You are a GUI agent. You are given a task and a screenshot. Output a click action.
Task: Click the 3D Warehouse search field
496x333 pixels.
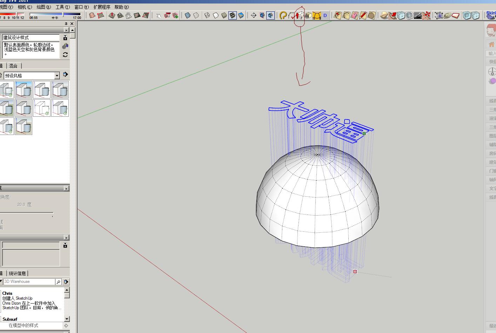29,281
